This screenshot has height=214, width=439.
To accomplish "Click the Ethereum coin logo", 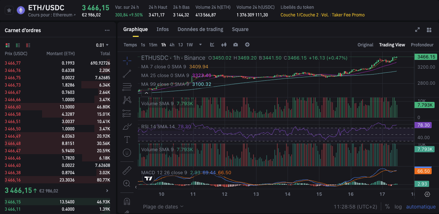I will pos(21,11).
